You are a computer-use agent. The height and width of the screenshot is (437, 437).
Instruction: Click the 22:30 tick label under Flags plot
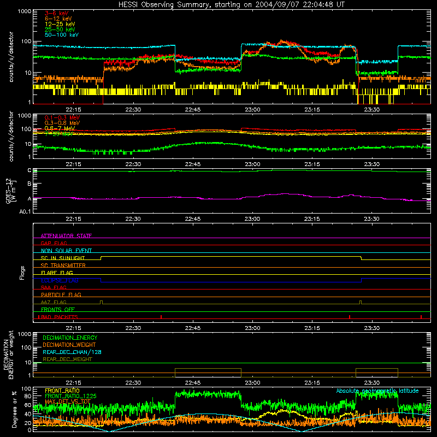pos(133,328)
